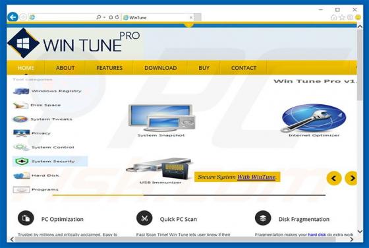
Task: Click the smiley feedback icon
Action: pos(358,17)
